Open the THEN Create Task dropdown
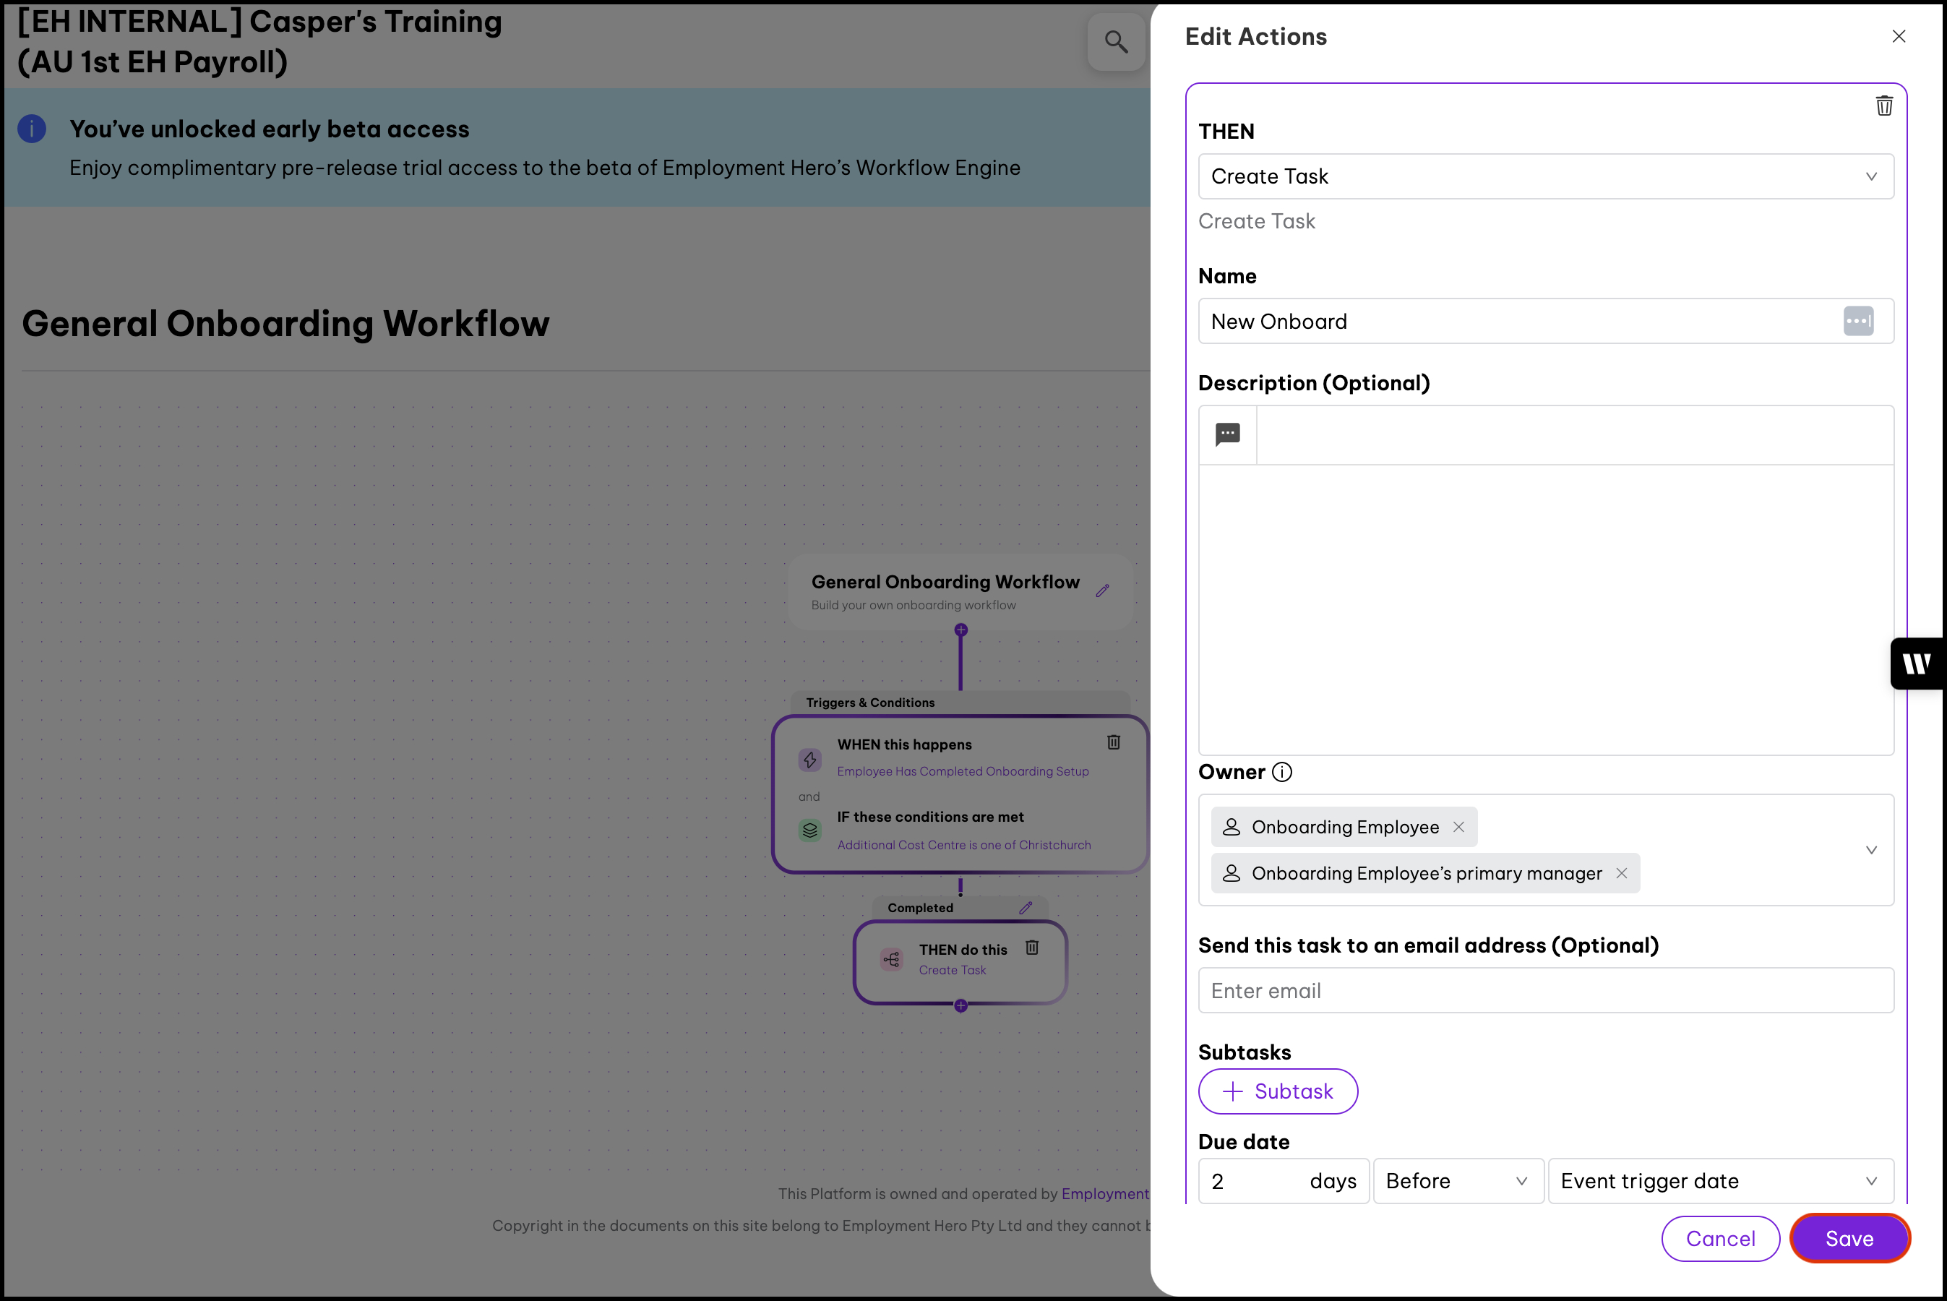Screen dimensions: 1947x1301 click(x=1545, y=177)
